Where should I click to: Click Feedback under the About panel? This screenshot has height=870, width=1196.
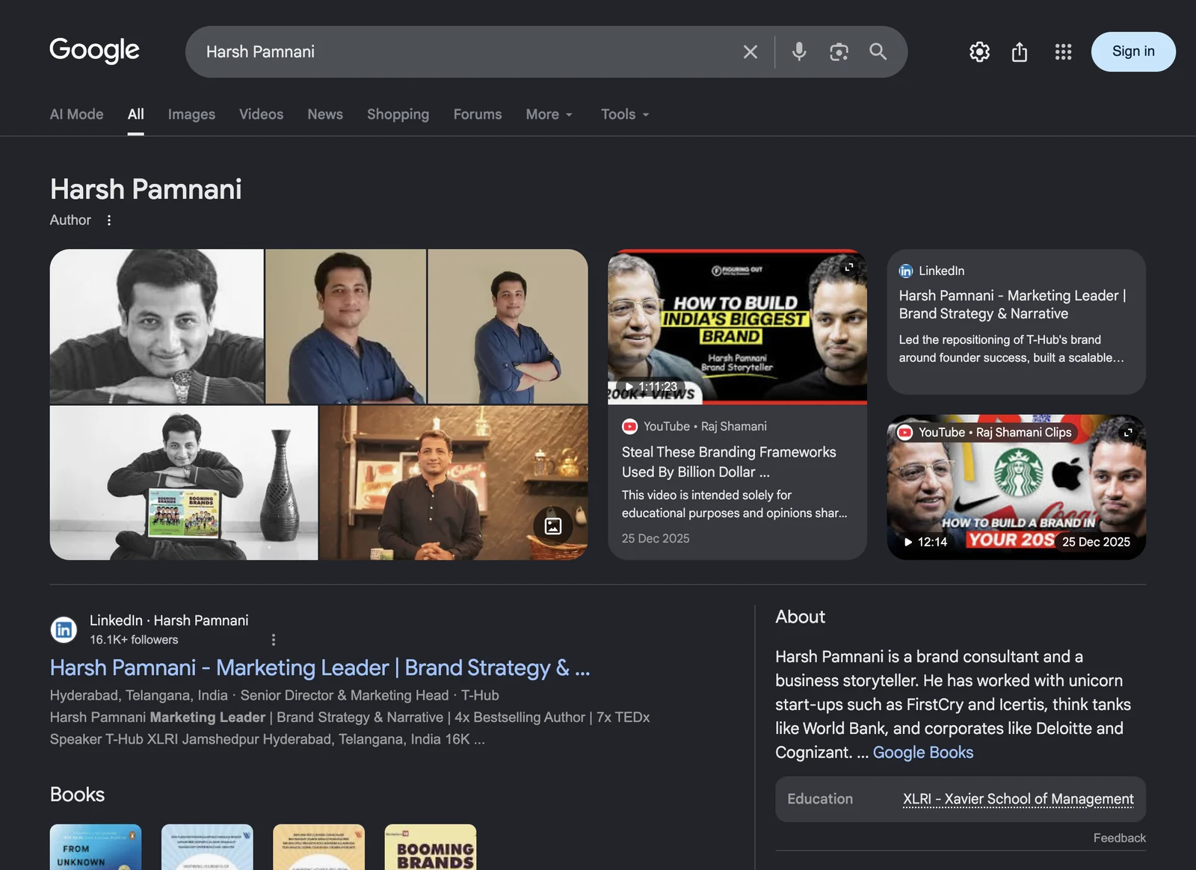(x=1119, y=838)
